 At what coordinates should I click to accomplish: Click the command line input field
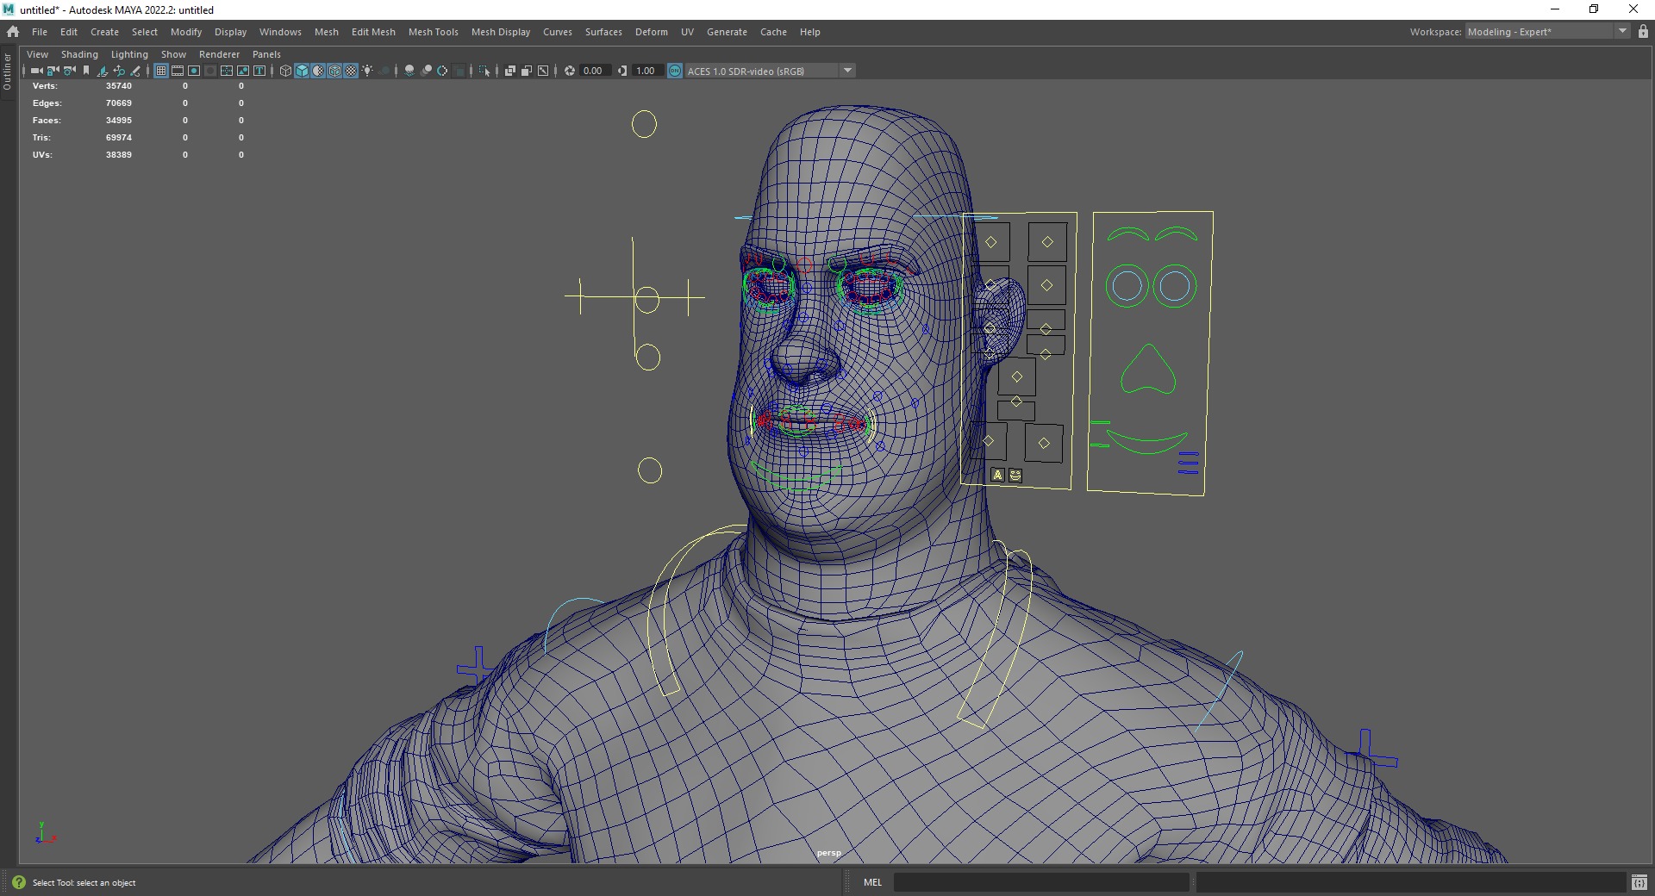1041,882
